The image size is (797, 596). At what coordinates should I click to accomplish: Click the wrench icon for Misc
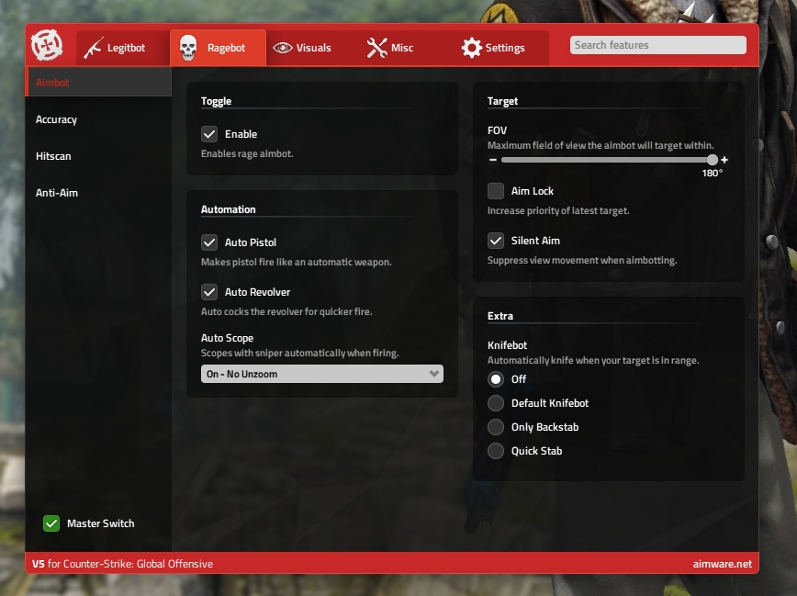coord(376,48)
